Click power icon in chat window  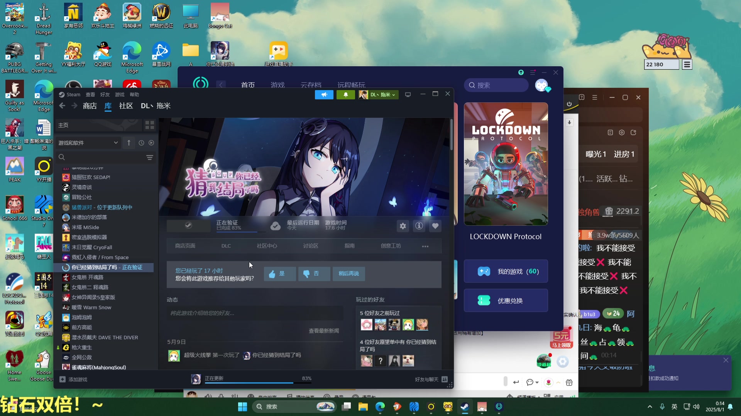[569, 104]
